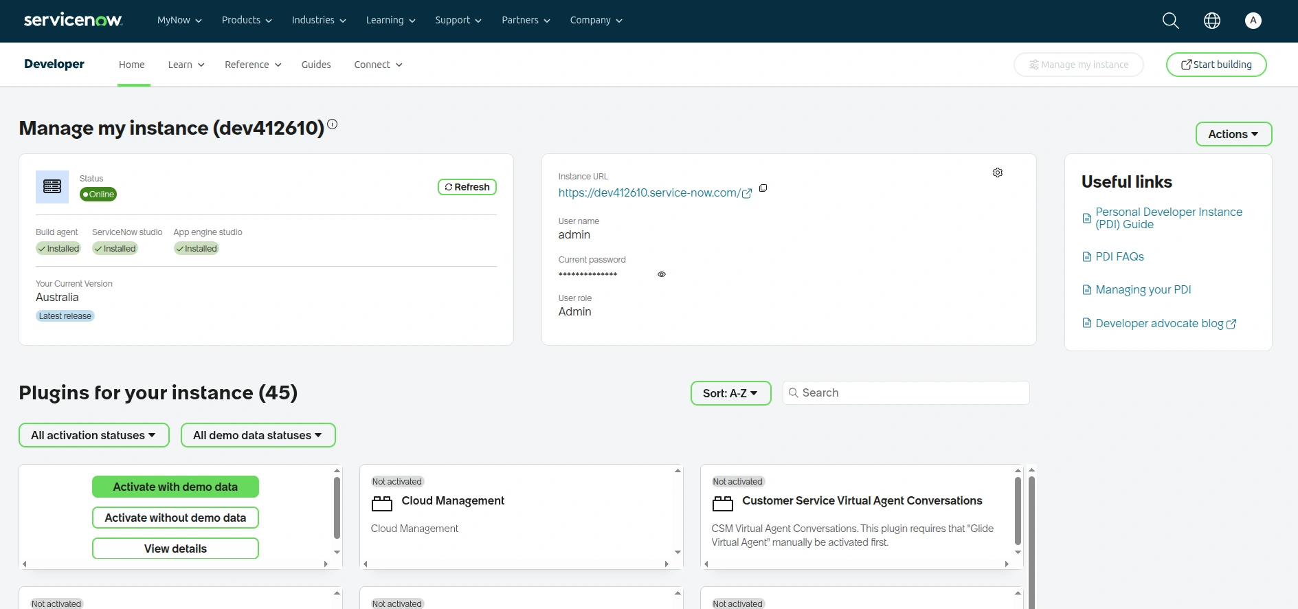Click Activate with demo data
Viewport: 1298px width, 609px height.
[x=175, y=487]
